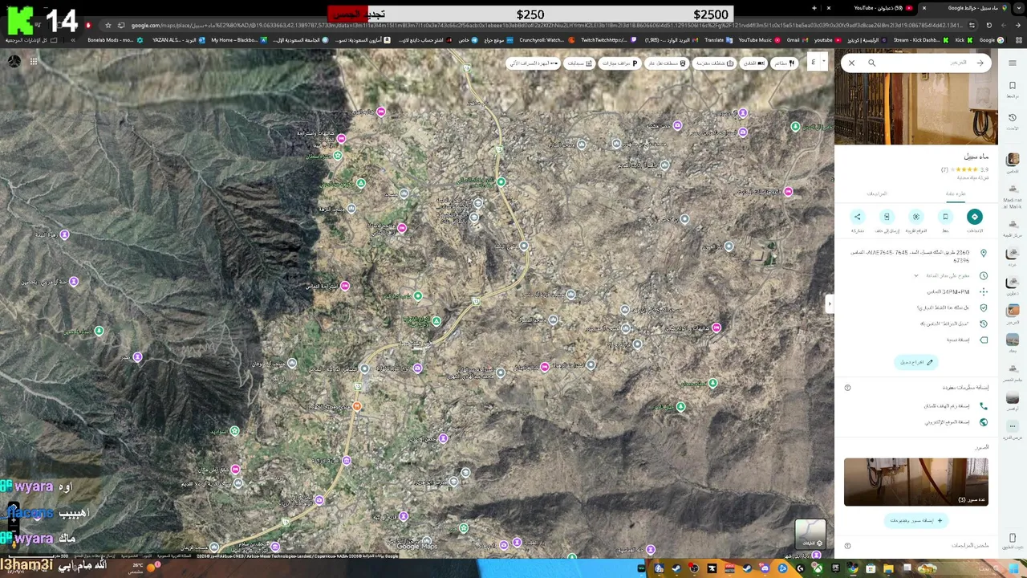Switch to the Reviews tab
Viewport: 1027px width, 578px height.
877,193
